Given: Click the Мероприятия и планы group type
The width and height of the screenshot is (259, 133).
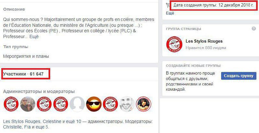Looking at the screenshot, I should (26, 56).
